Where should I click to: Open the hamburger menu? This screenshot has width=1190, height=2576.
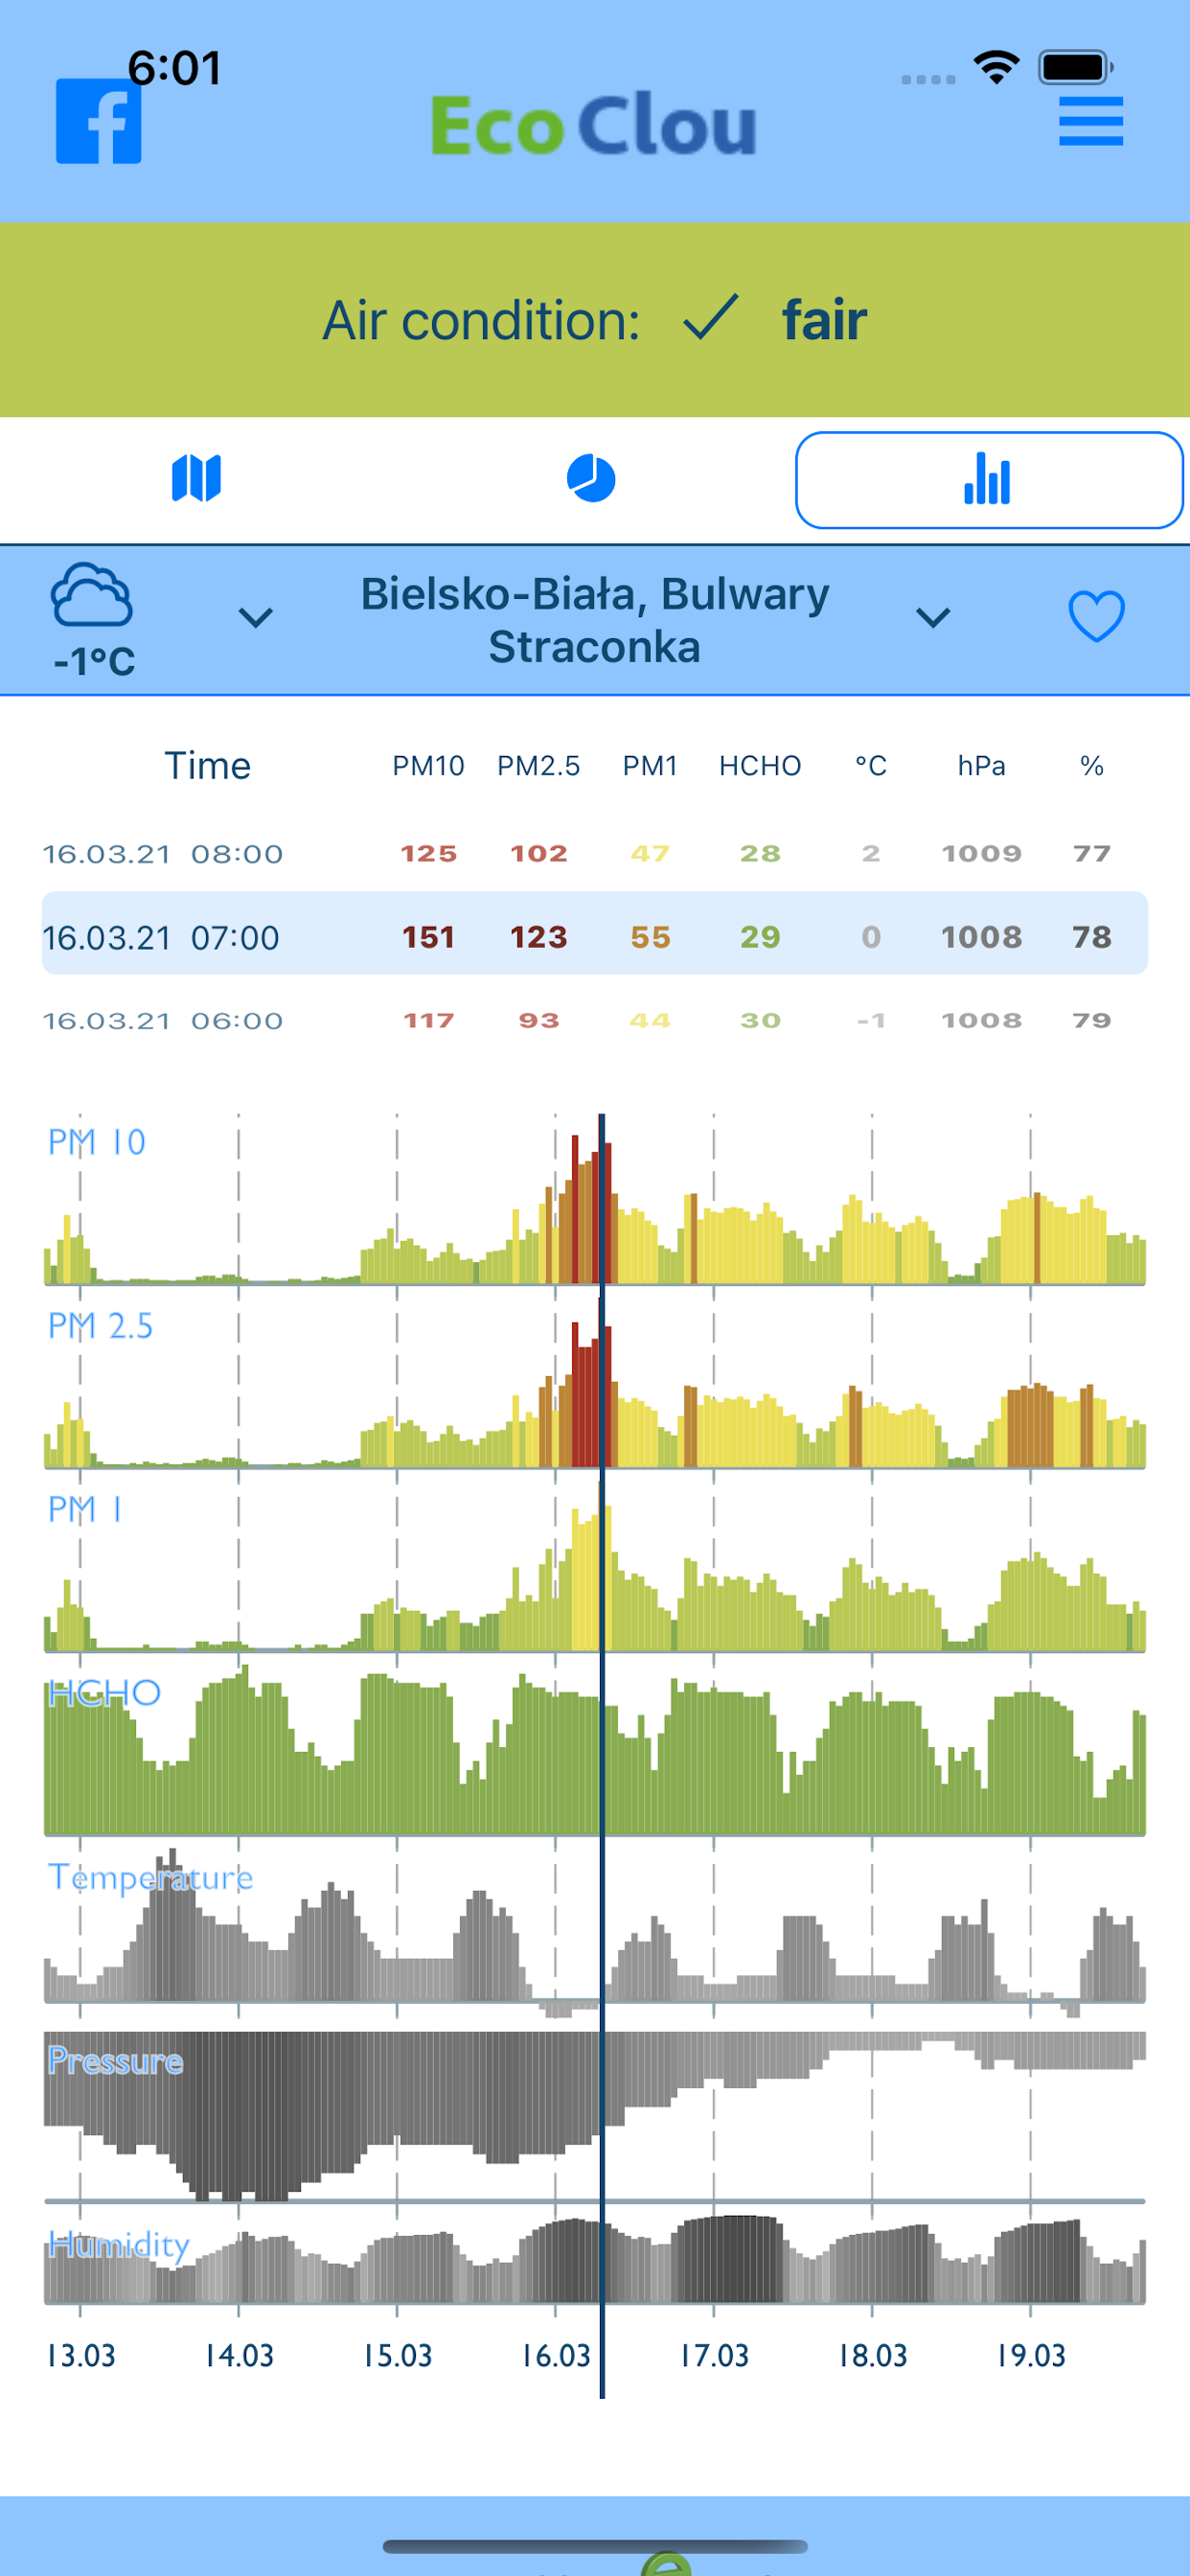(x=1091, y=121)
